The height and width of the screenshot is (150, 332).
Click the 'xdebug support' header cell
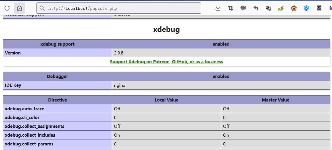(x=57, y=44)
